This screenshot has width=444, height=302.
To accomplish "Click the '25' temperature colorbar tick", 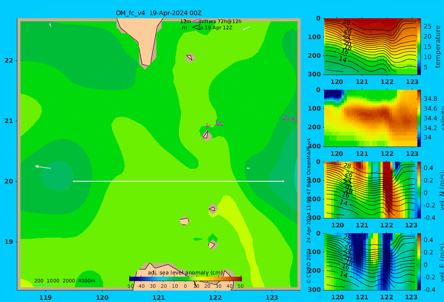I will [x=428, y=26].
